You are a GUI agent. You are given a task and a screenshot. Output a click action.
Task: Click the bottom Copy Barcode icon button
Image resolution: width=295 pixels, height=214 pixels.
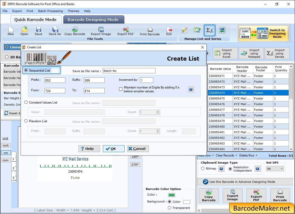click(209, 196)
